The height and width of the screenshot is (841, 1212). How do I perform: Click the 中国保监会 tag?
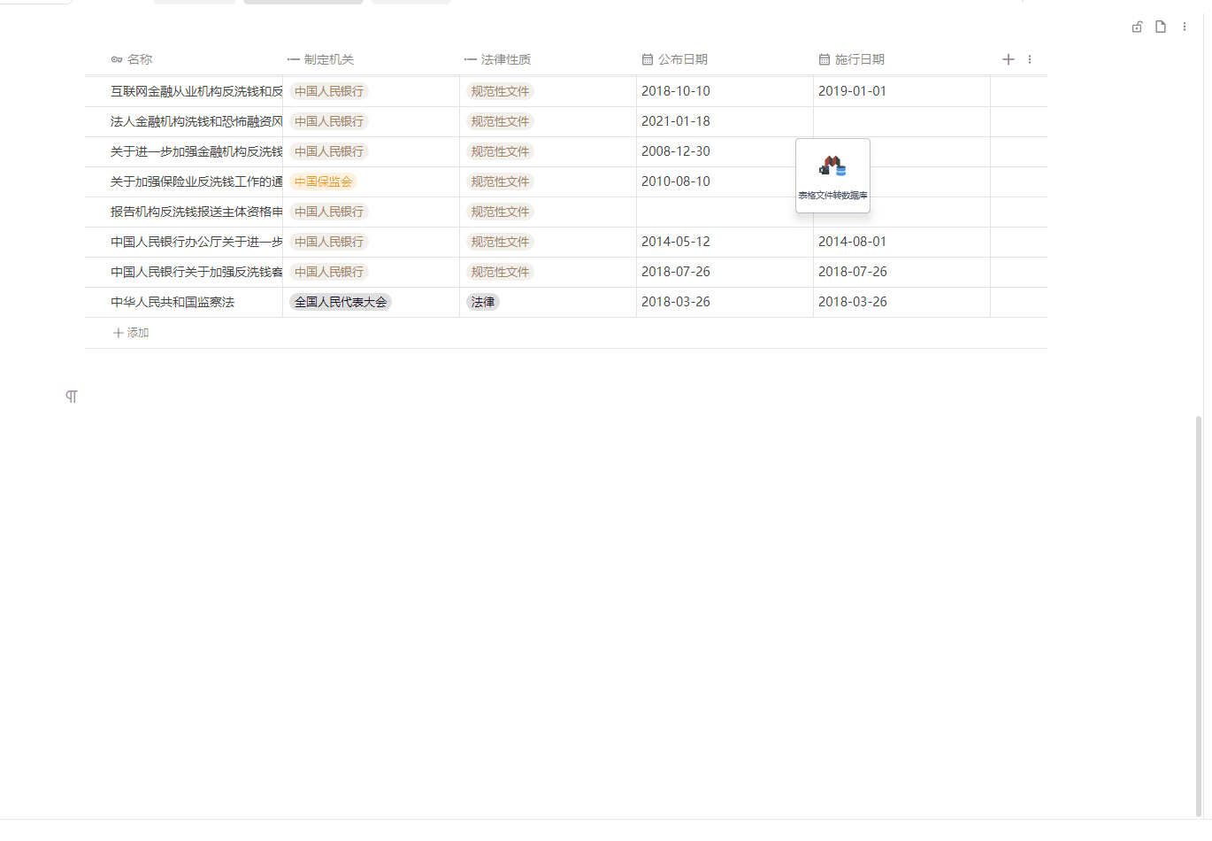[x=323, y=181]
